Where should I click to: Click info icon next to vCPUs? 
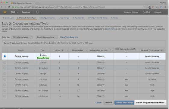pyautogui.click(x=62, y=50)
